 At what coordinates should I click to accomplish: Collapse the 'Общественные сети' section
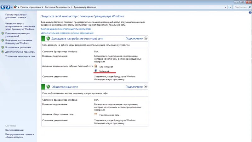146,86
